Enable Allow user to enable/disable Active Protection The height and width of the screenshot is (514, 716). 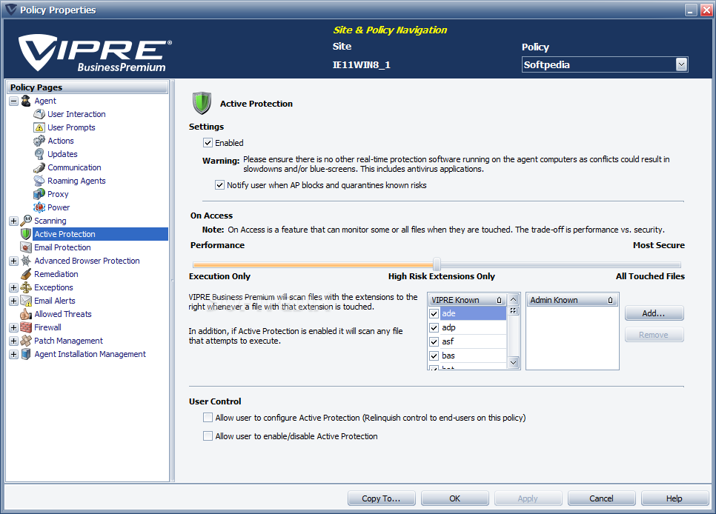(x=208, y=436)
